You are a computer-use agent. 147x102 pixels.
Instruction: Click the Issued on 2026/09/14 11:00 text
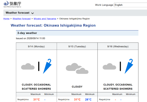pos(30,38)
